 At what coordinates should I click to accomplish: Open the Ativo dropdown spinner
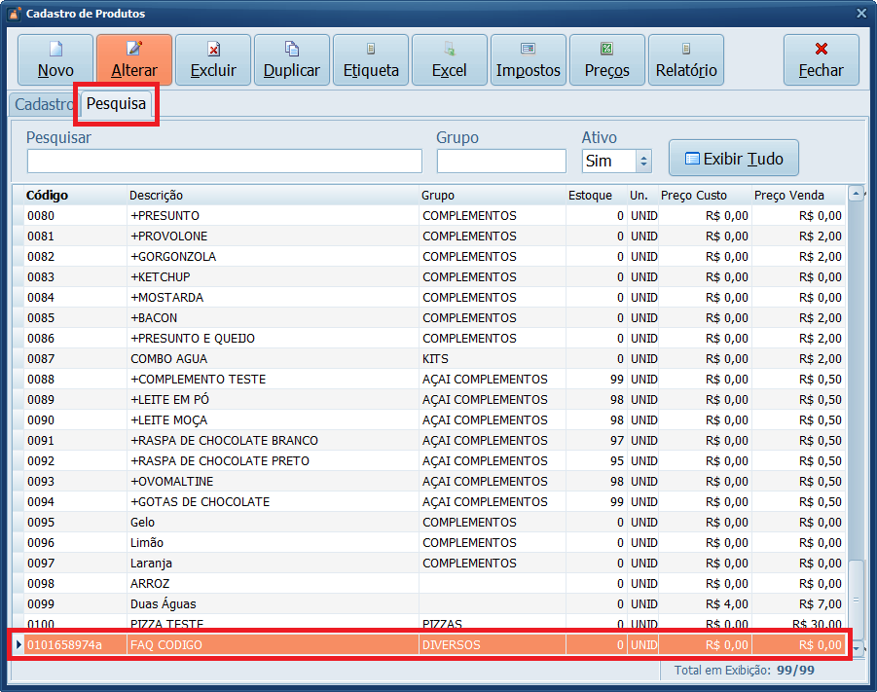(643, 161)
